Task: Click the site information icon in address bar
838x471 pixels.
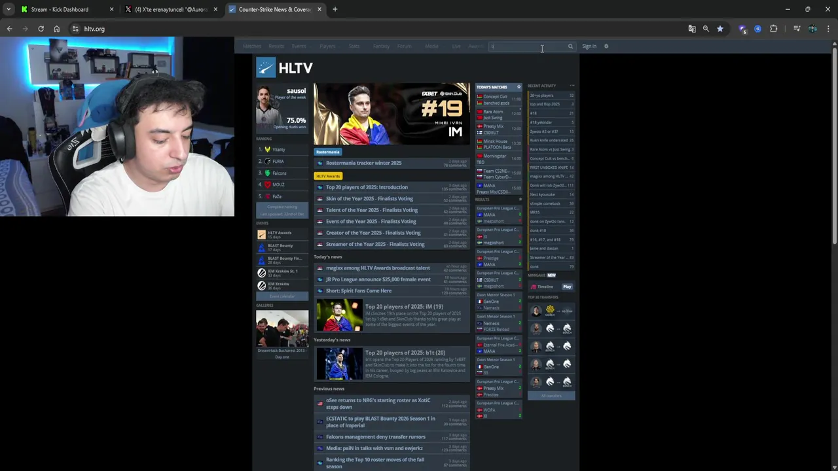Action: coord(75,29)
